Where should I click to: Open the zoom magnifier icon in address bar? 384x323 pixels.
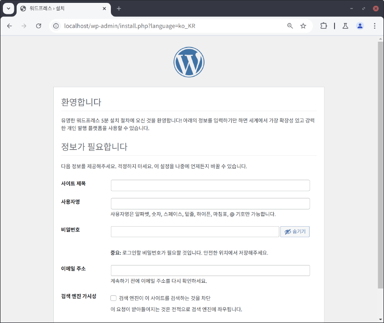coord(290,26)
